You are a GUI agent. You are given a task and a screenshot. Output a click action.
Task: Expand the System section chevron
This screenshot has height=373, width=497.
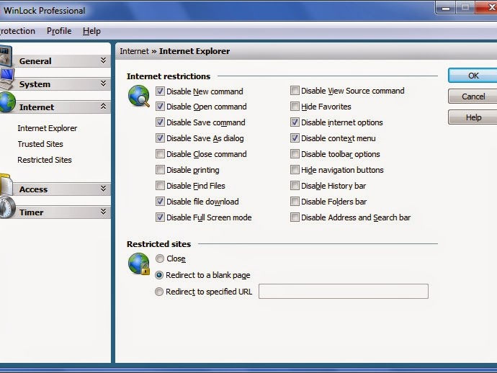103,84
